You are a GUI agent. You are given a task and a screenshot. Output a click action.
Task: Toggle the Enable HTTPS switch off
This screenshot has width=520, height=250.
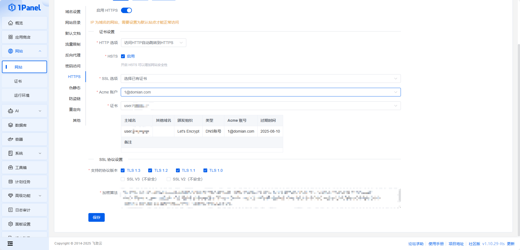coord(126,10)
